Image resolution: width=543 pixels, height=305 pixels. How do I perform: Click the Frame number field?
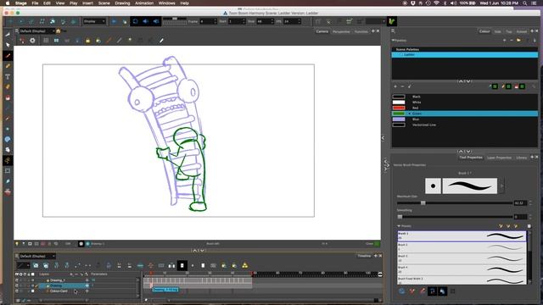click(x=208, y=21)
